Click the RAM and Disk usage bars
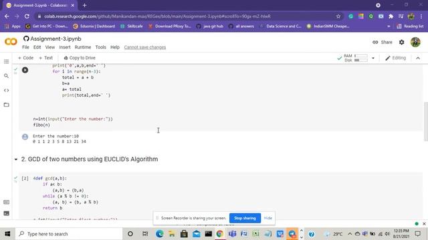428x240 pixels. pos(356,58)
